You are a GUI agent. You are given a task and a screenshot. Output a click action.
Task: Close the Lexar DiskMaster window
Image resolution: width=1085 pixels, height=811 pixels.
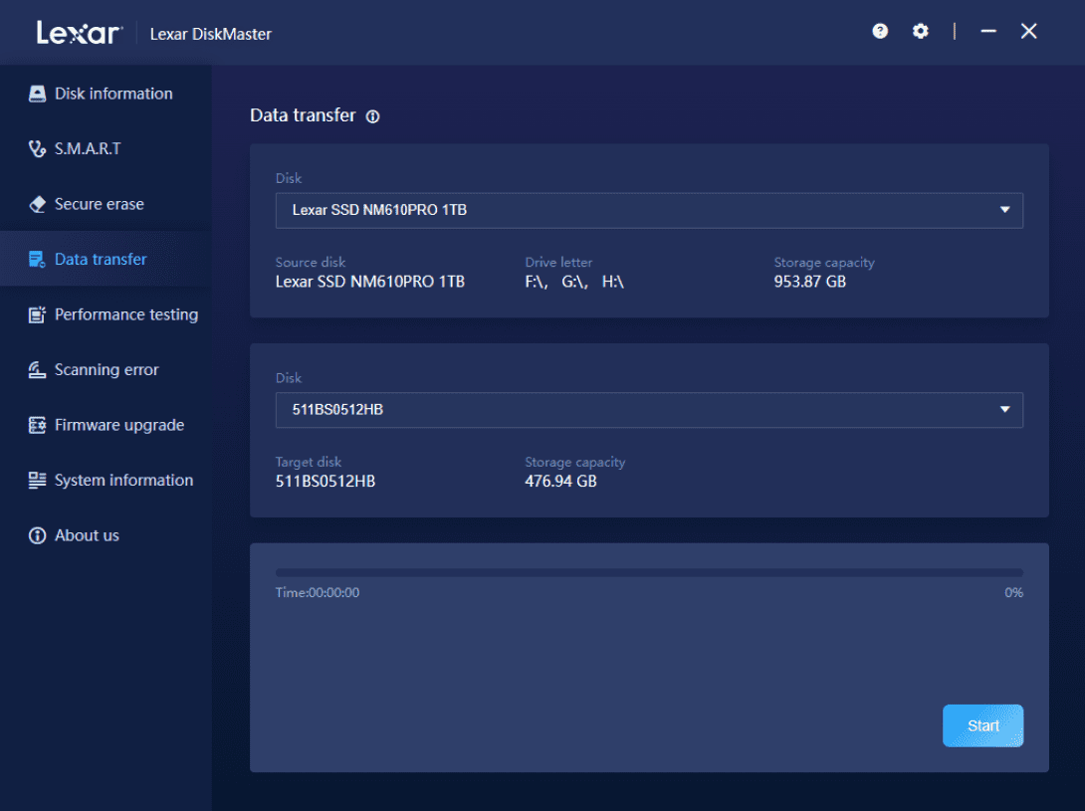(1029, 31)
